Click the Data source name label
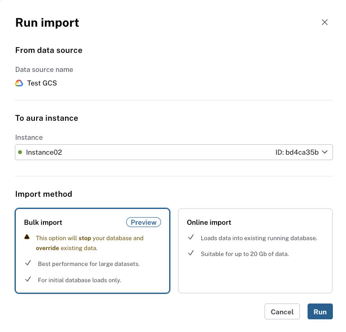Screen dimensions: 346x332 [44, 70]
